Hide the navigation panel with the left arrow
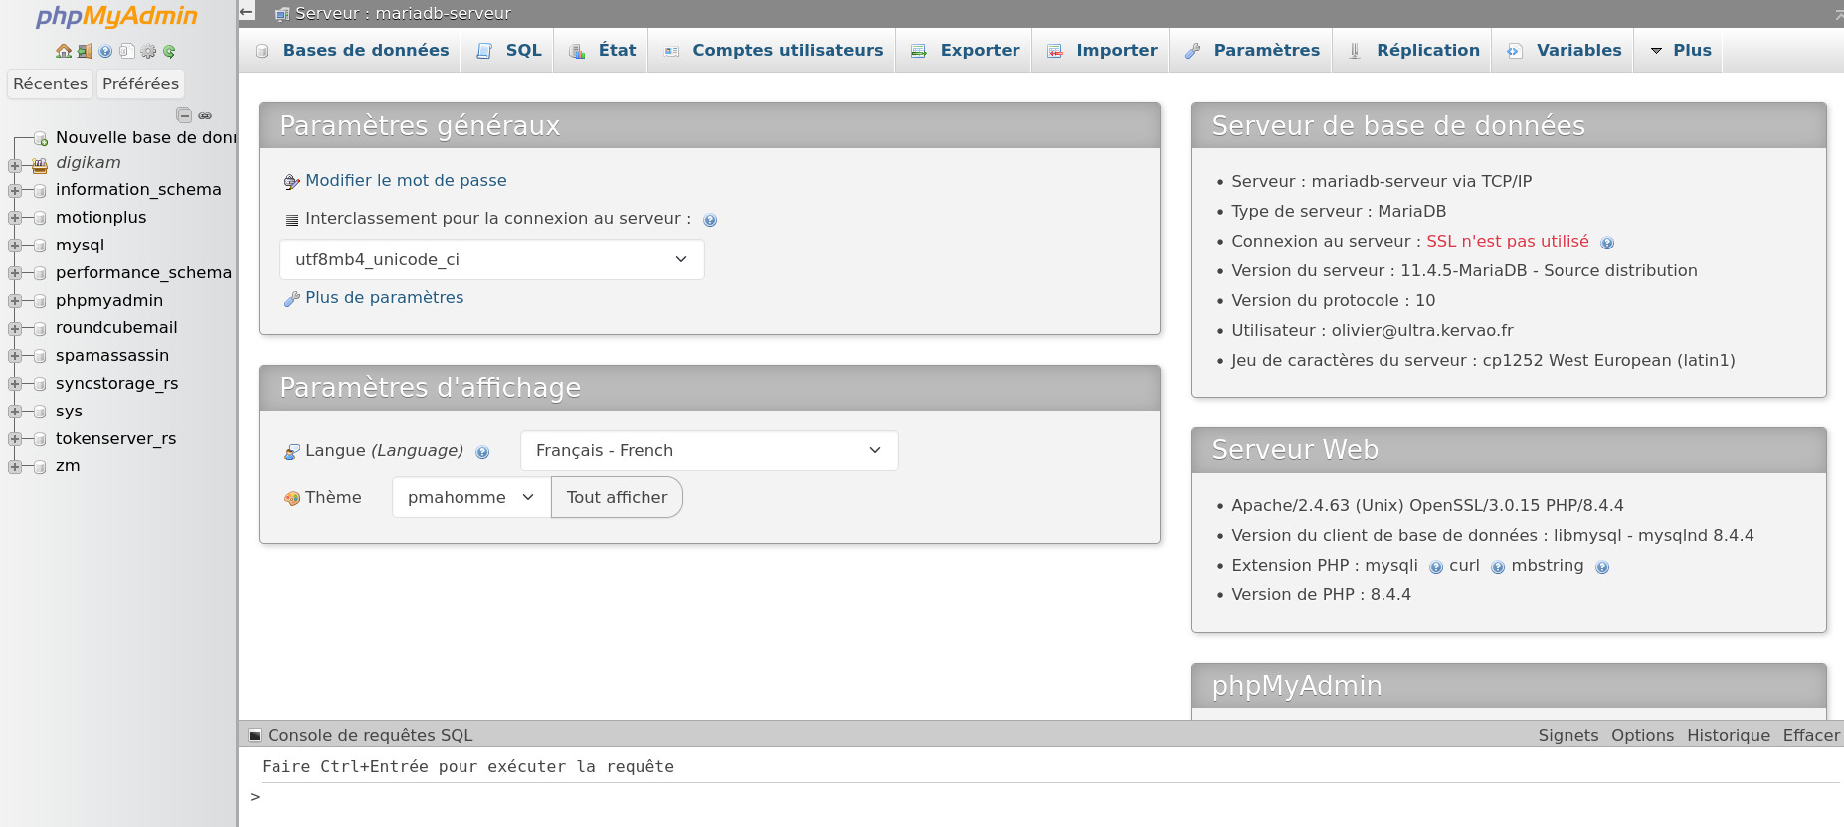 [247, 12]
